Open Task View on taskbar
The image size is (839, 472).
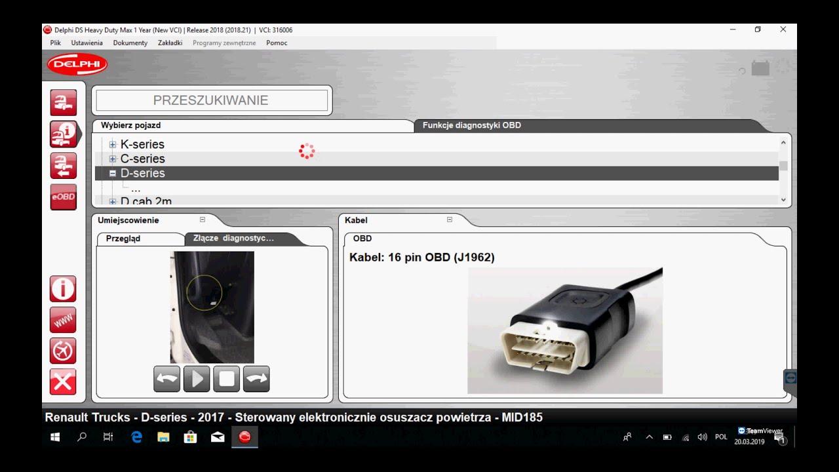coord(108,437)
